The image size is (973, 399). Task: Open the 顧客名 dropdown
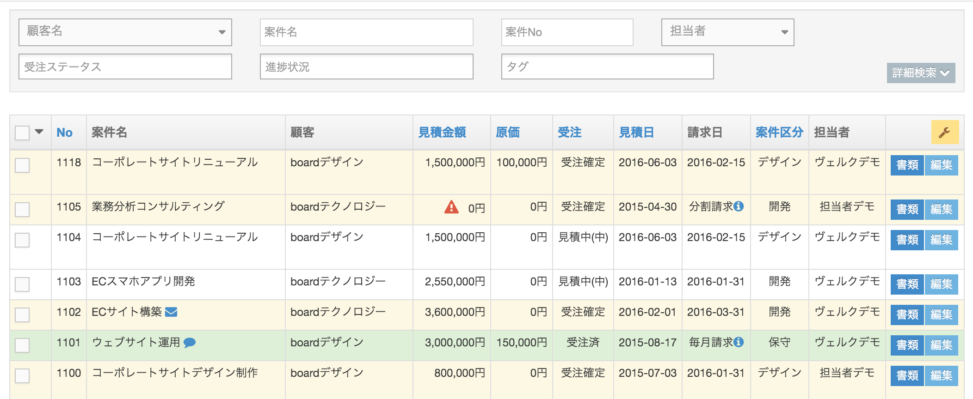pos(125,32)
